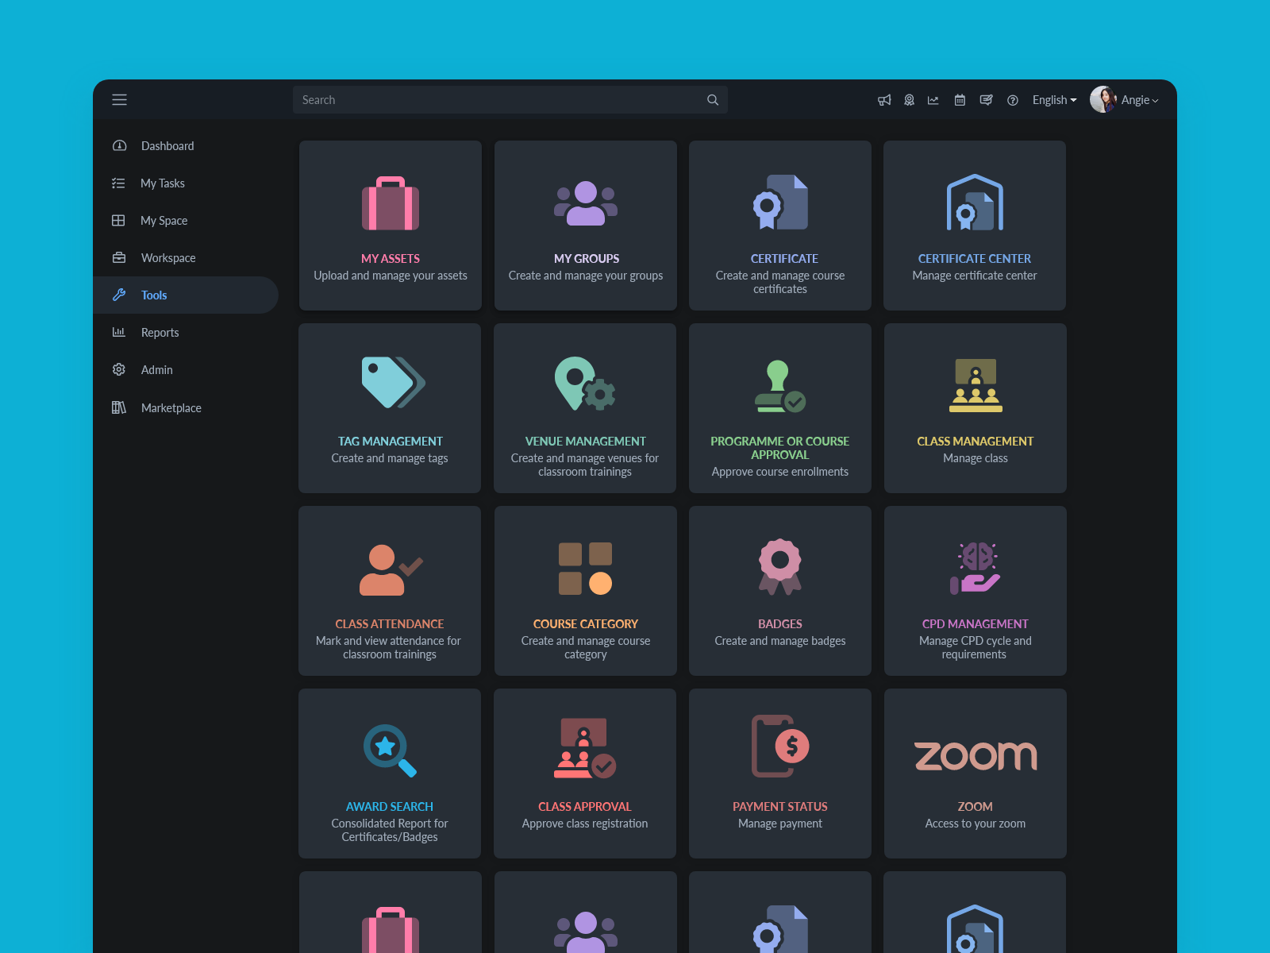Open Workspace in the sidebar
1270x953 pixels.
[186, 258]
